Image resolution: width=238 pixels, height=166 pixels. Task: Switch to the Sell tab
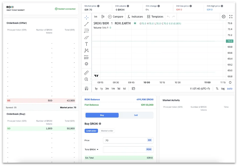point(136,115)
